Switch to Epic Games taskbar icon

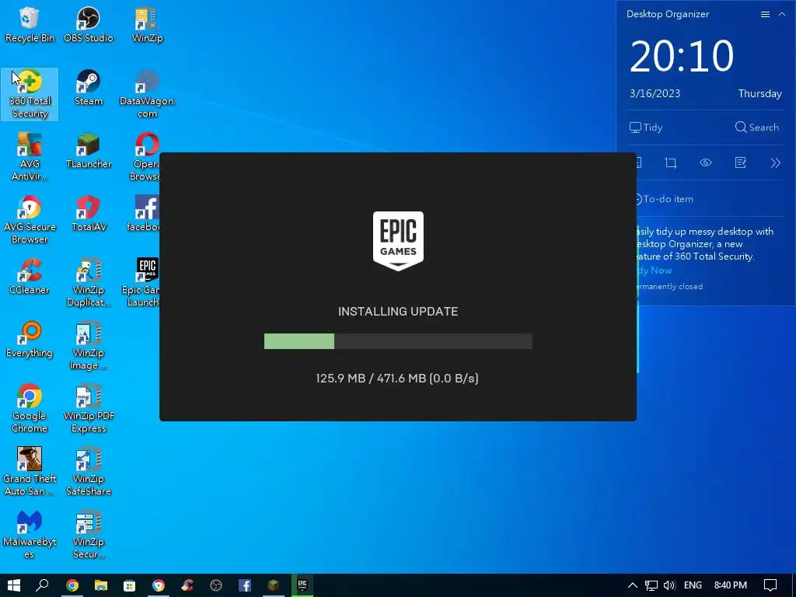[302, 585]
